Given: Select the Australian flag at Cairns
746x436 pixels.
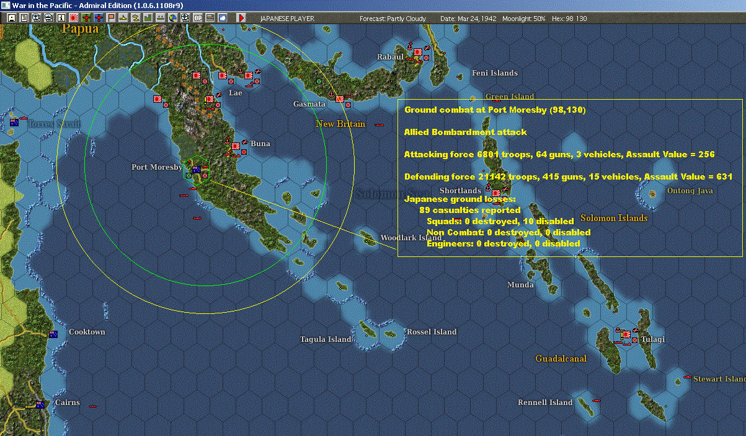Looking at the screenshot, I should [x=40, y=405].
